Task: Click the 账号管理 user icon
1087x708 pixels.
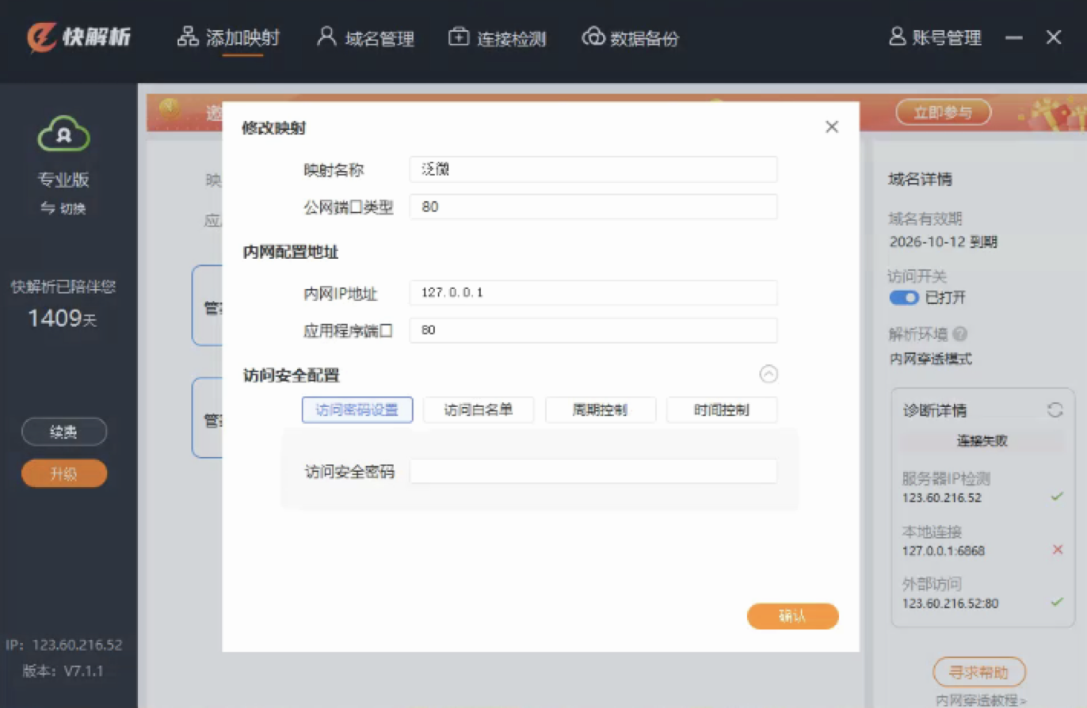Action: tap(897, 37)
